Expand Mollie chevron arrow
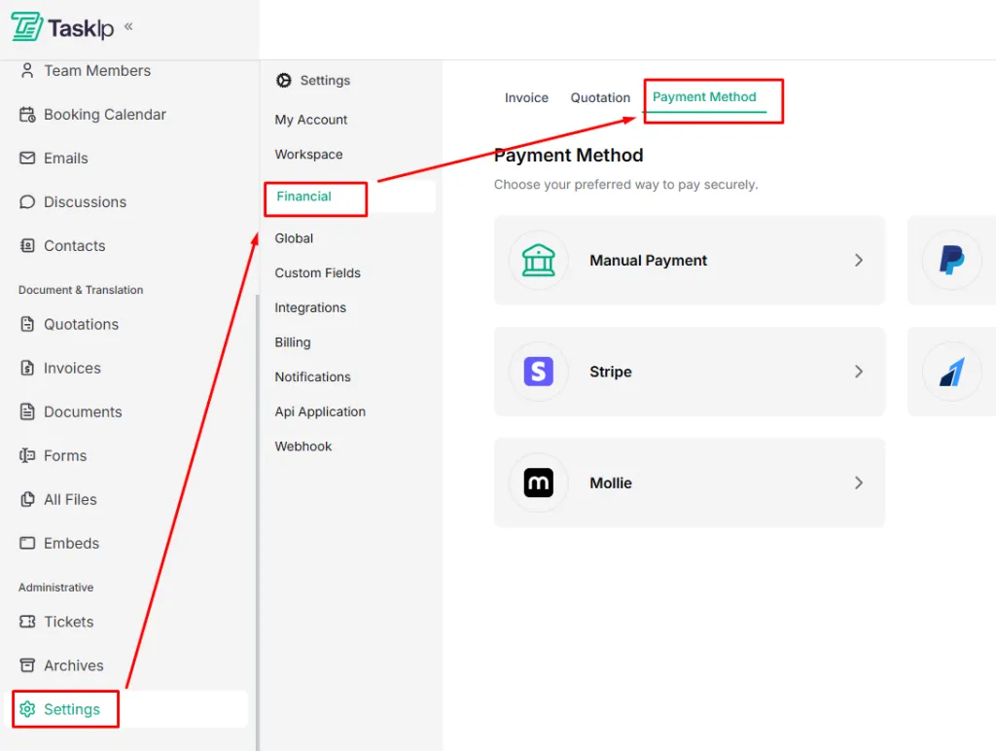Viewport: 996px width, 751px height. (x=858, y=483)
